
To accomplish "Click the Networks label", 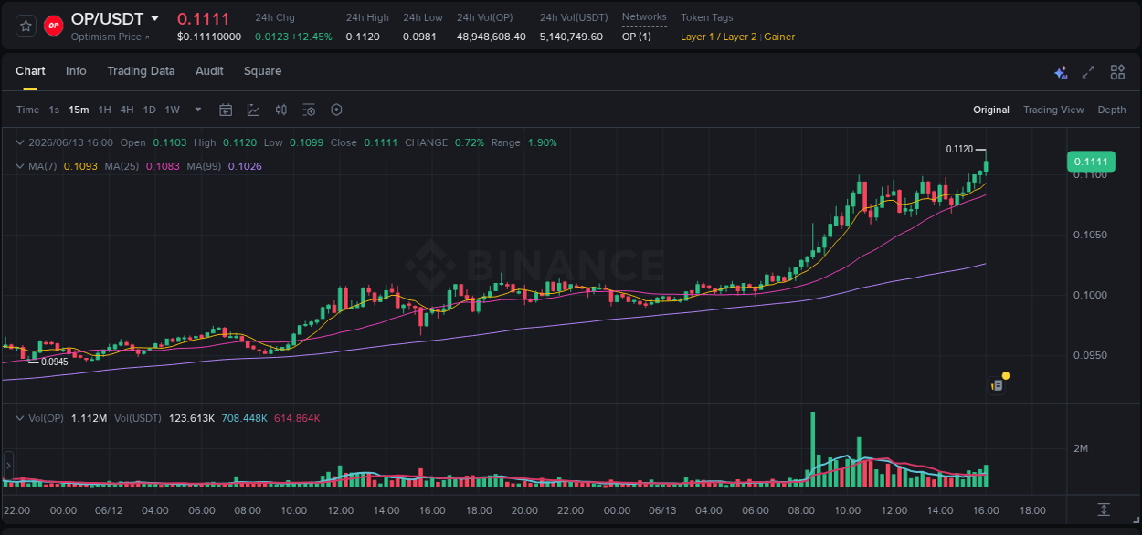I will coord(644,17).
